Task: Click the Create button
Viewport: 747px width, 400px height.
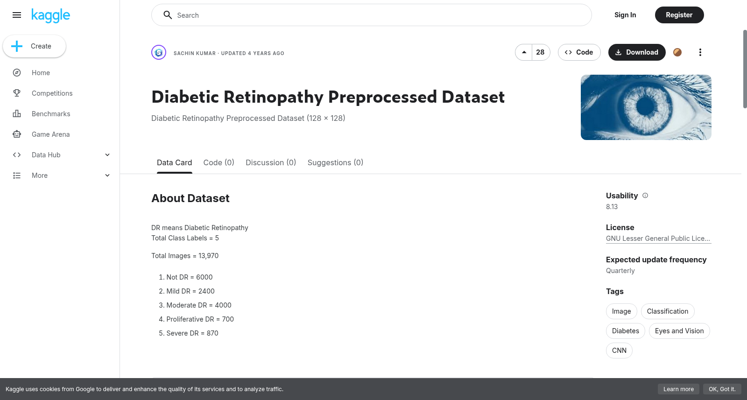Action: click(x=35, y=46)
